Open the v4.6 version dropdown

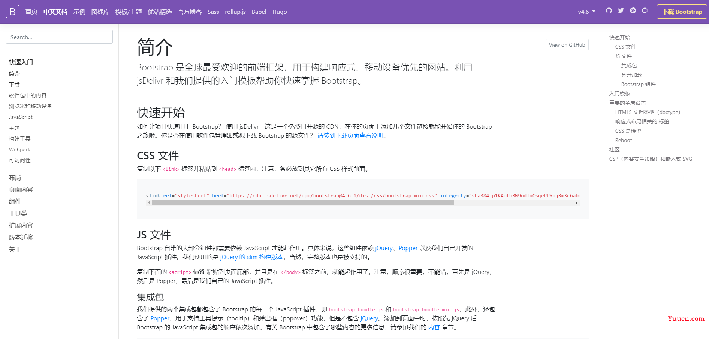coord(586,12)
